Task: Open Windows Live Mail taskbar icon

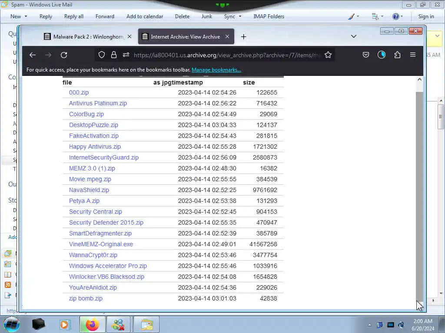Action: point(146,324)
